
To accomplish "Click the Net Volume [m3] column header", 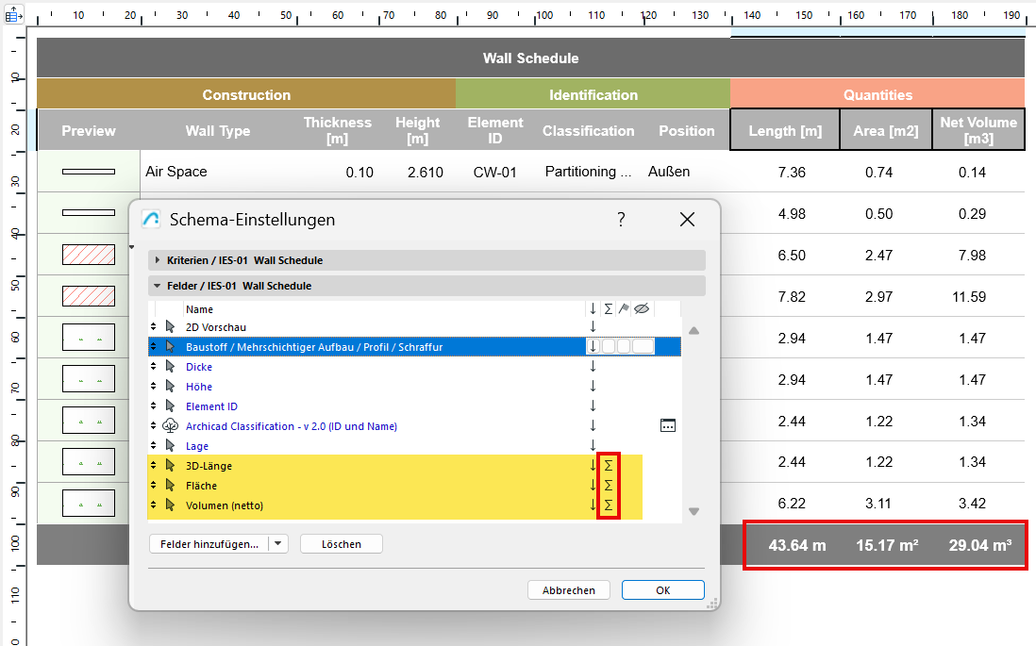I will coord(978,130).
